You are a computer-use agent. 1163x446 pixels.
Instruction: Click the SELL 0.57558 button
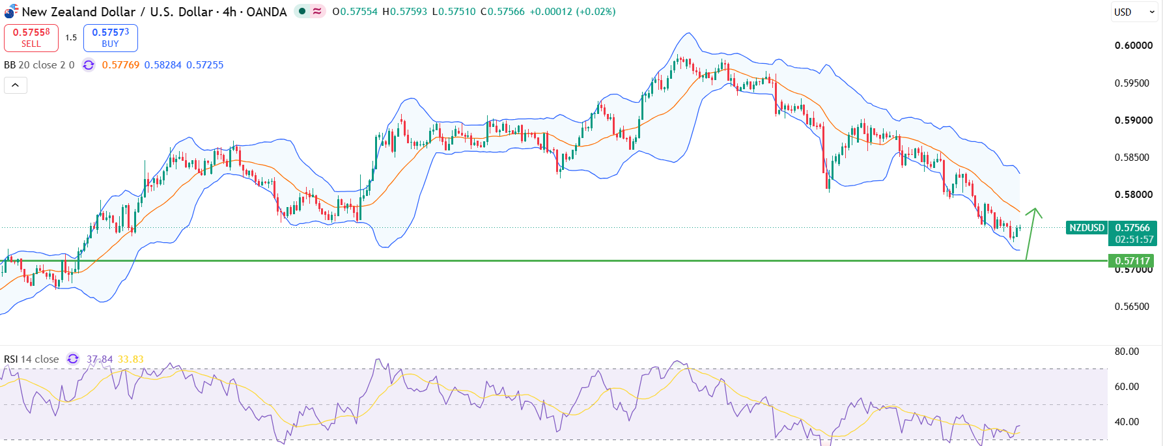31,38
